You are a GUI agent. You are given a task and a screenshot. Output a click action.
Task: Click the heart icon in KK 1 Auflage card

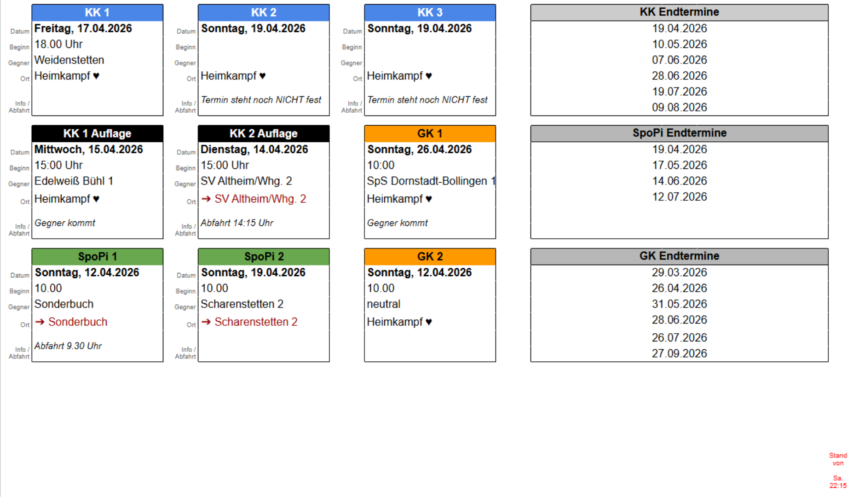[96, 199]
